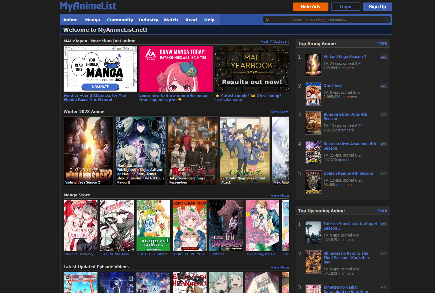The height and width of the screenshot is (293, 435).
Task: Click the MAL Yearbook 2022 banner
Action: point(252,69)
